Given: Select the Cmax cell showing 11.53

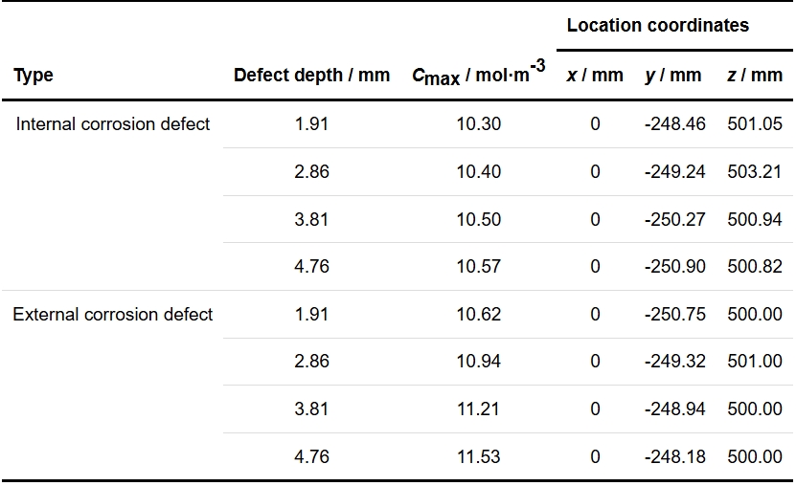Looking at the screenshot, I should pyautogui.click(x=478, y=457).
